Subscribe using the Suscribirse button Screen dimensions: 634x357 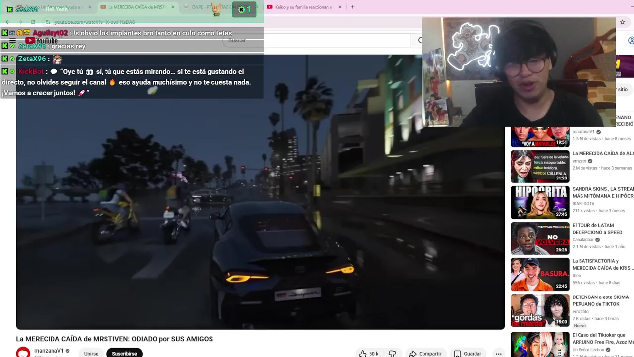(x=124, y=354)
